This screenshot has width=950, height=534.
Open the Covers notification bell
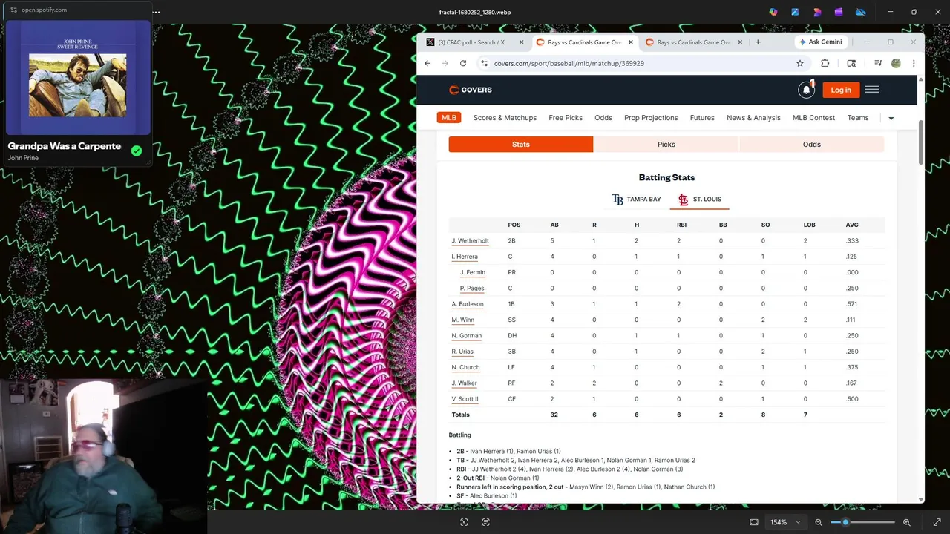[x=806, y=90]
